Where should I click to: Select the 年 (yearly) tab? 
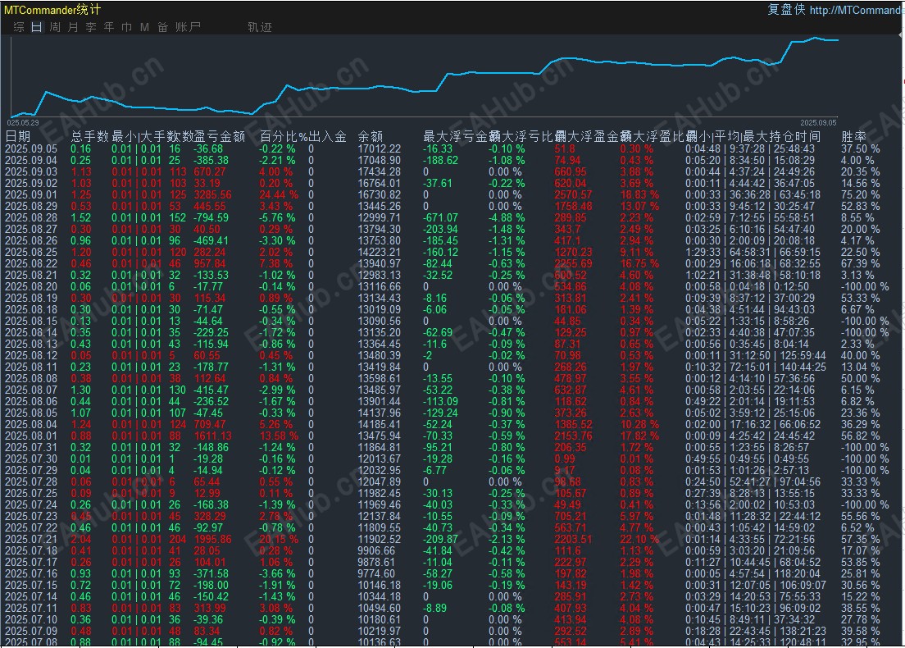[109, 27]
